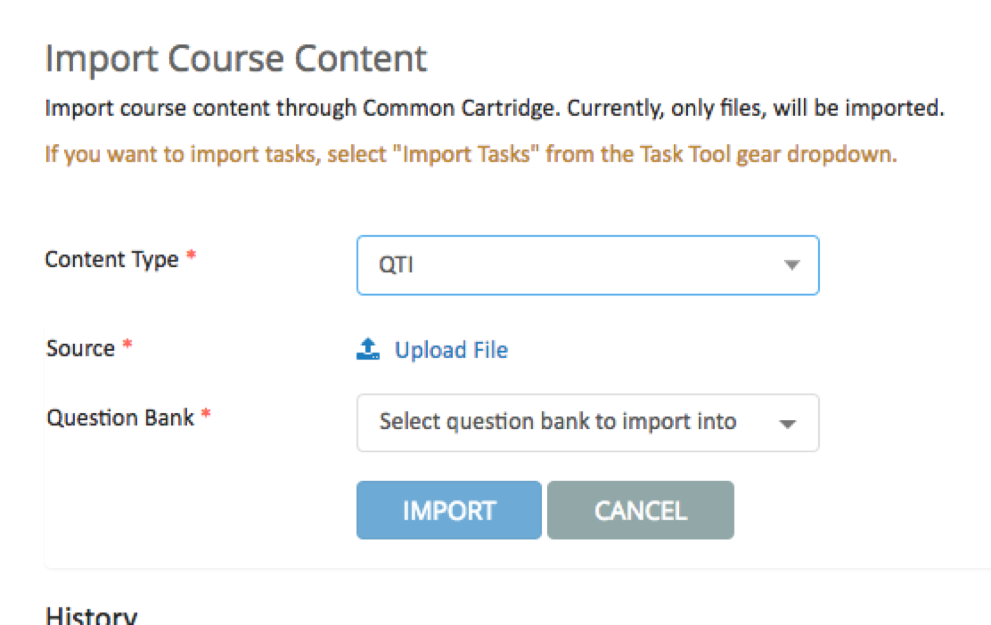Click the red asterisk next to Source
This screenshot has height=625, width=991.
tap(127, 344)
